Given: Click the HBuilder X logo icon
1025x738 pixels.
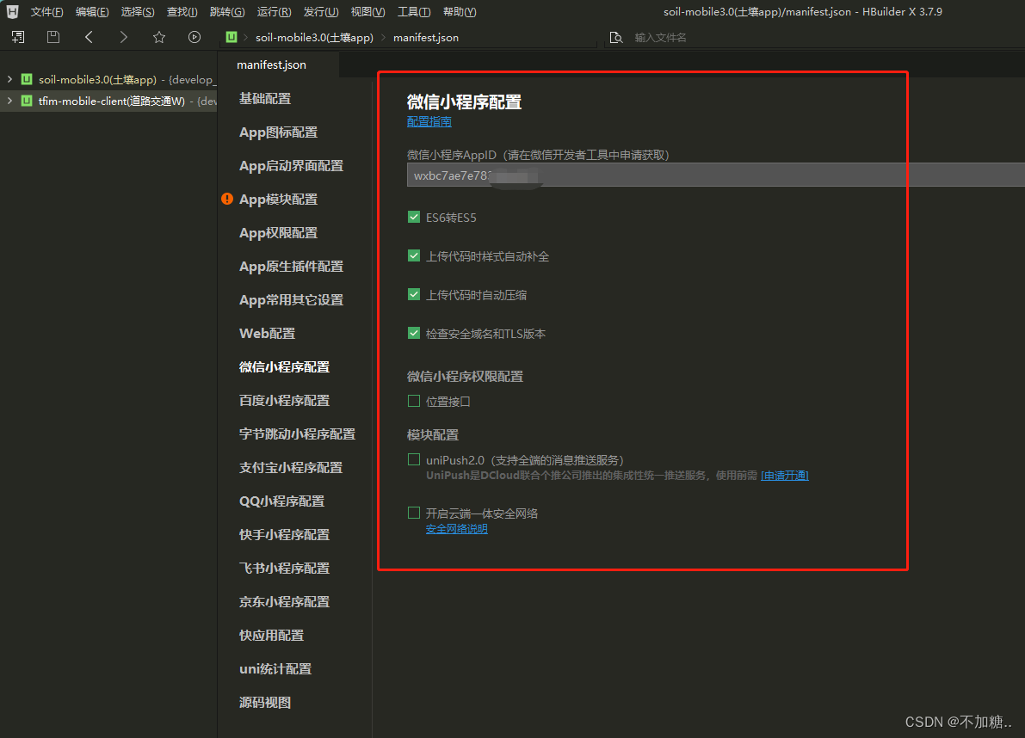Looking at the screenshot, I should coord(13,12).
